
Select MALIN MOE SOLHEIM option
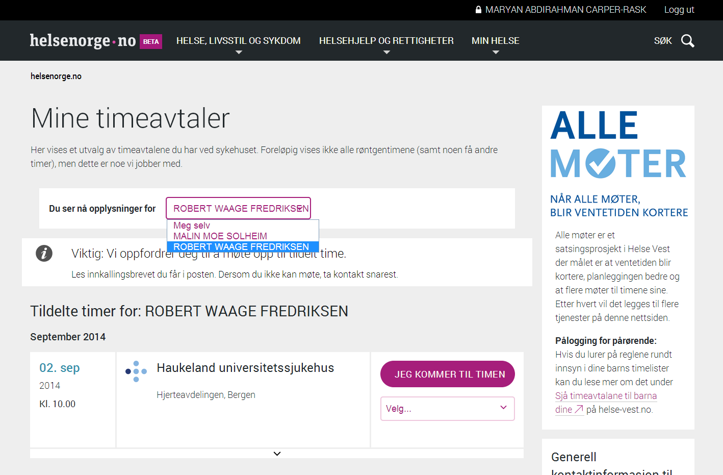pos(243,236)
